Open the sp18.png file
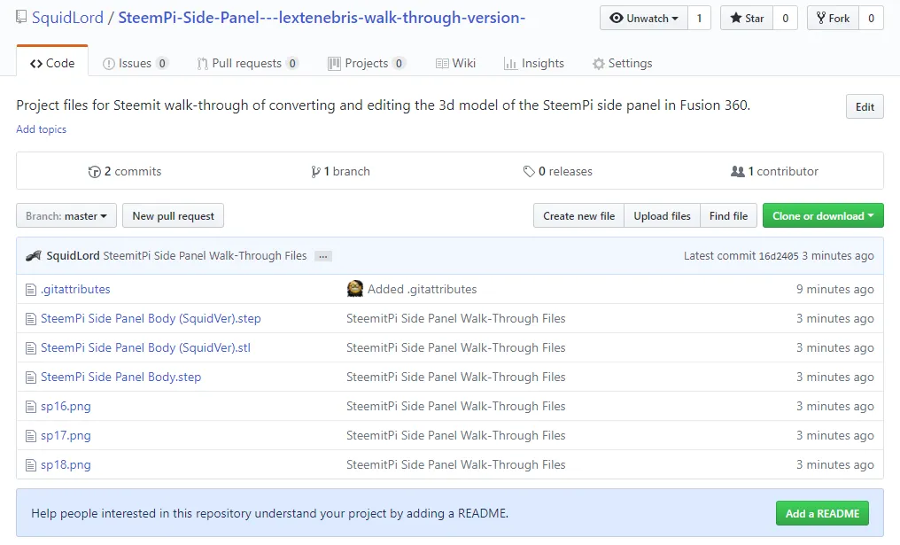900x545 pixels. (66, 465)
